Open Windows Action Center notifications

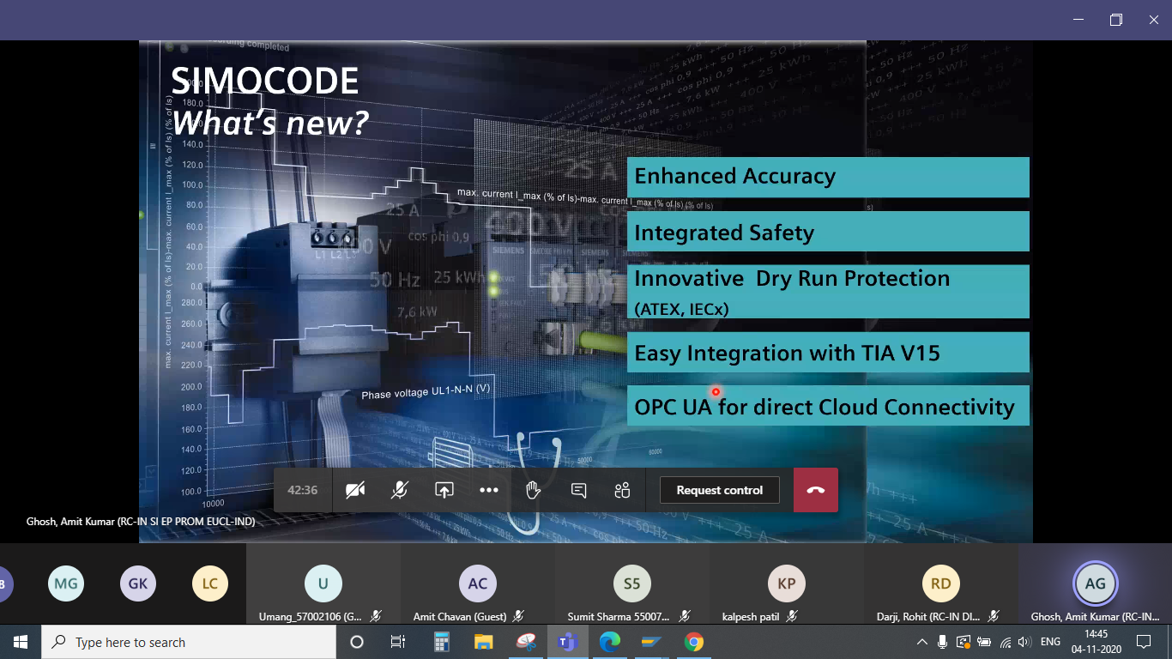(x=1143, y=642)
